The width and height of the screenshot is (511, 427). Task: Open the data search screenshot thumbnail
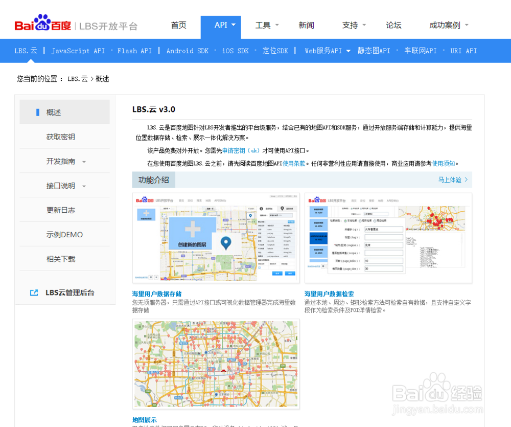[388, 238]
